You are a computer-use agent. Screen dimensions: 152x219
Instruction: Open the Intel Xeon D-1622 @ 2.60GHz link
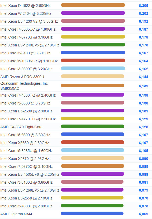[x=25, y=6]
